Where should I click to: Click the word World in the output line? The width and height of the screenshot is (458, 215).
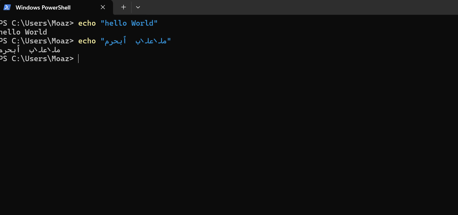36,32
